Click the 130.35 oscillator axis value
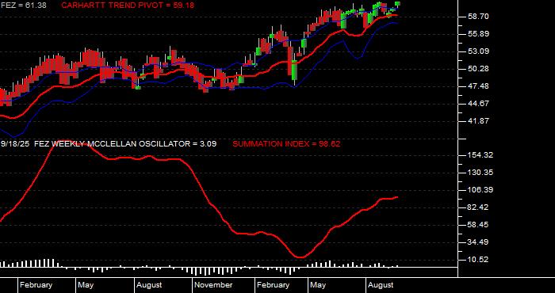Screen dimensions: 555x293 [480, 173]
